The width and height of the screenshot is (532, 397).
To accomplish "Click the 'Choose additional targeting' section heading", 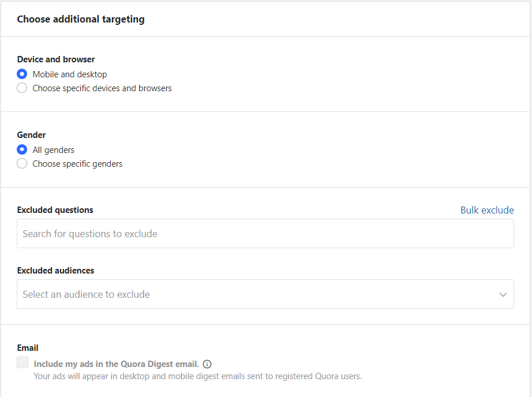I will [x=81, y=20].
